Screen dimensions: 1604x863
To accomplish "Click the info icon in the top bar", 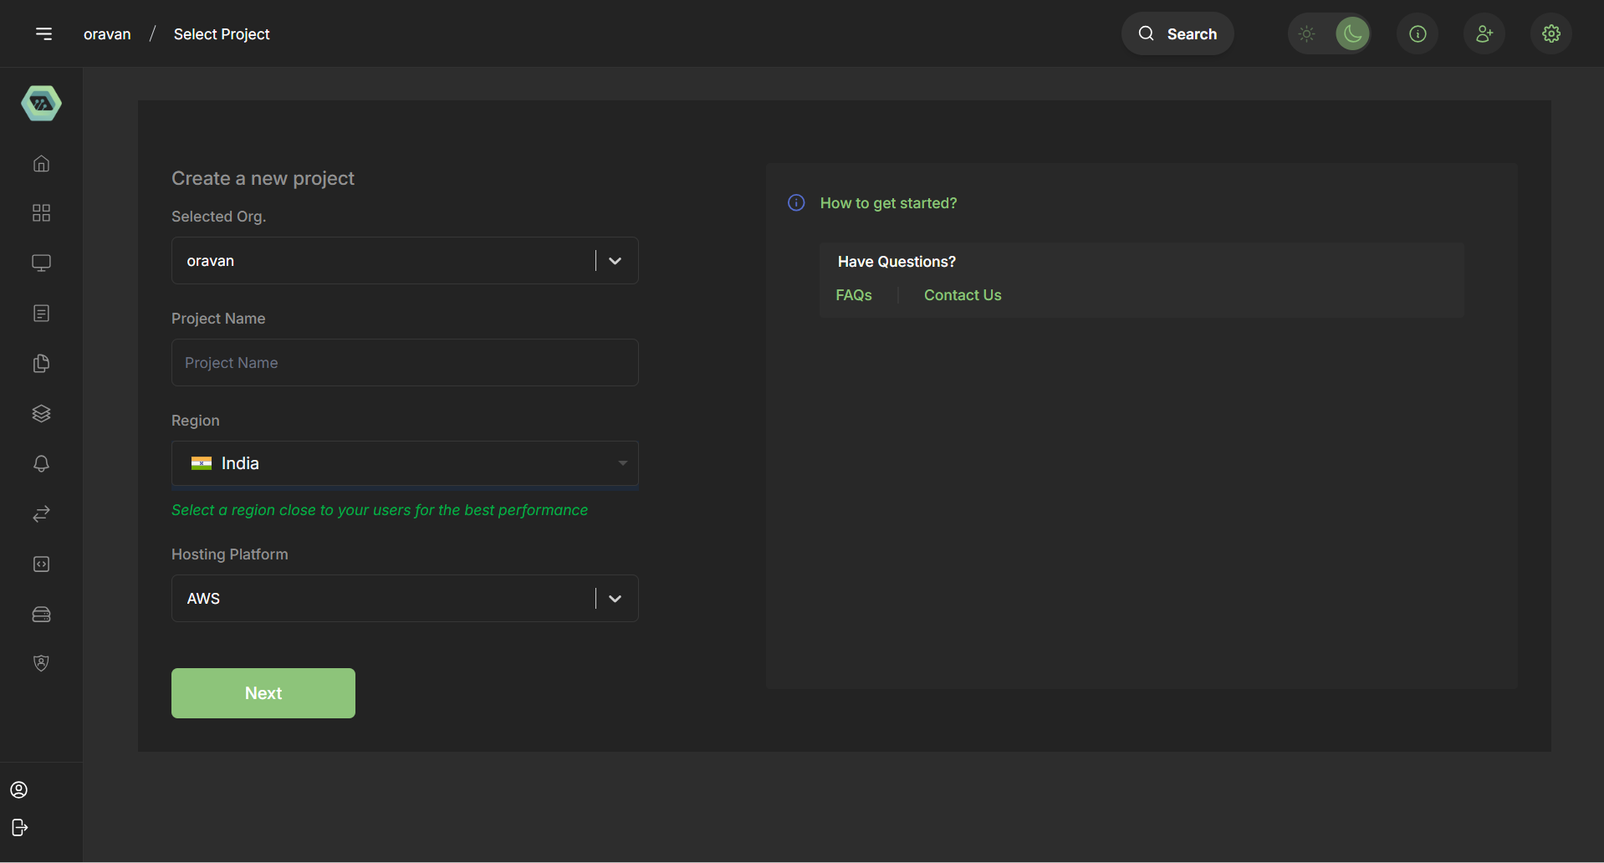I will coord(1418,33).
